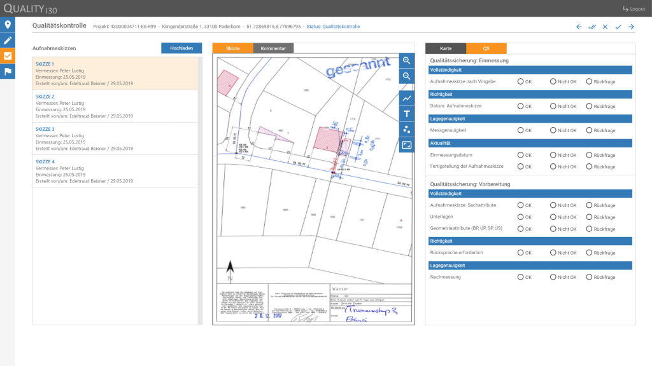Image resolution: width=652 pixels, height=366 pixels.
Task: Click the zoom out magnifier icon
Action: (406, 76)
